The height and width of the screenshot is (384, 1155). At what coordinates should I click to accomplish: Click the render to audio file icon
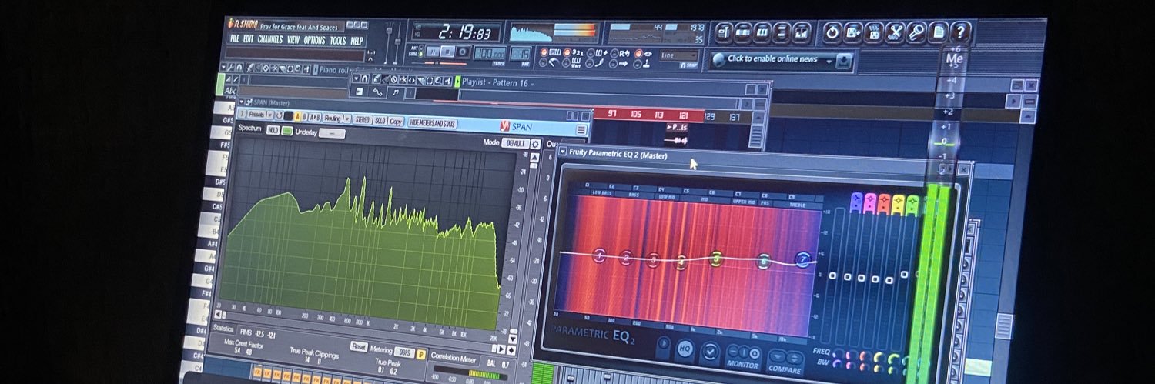[874, 34]
